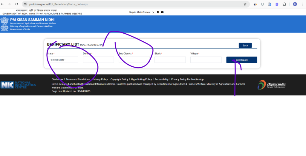Click the Government of India emblem

[4, 24]
